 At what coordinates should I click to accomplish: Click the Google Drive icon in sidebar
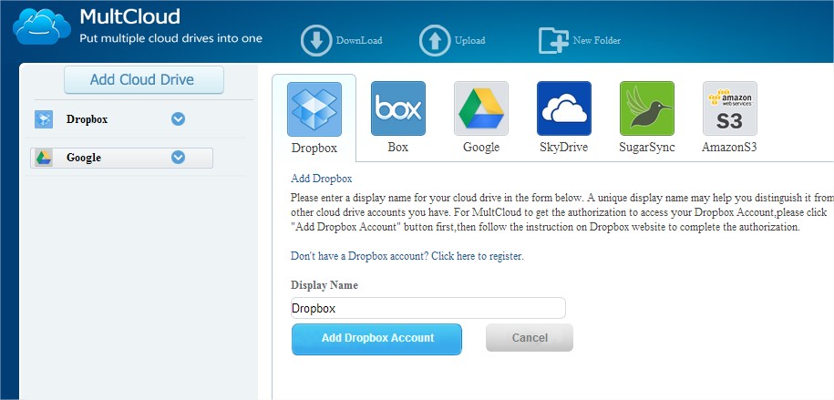point(44,158)
